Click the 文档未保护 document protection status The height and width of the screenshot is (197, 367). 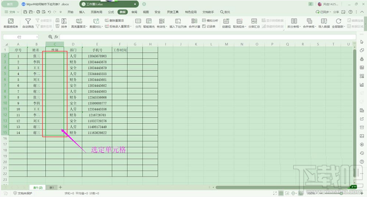(23, 193)
